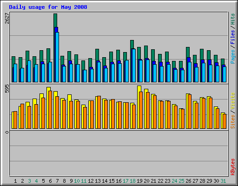Select the blue Files legend label
Screen dimensions: 238x186
[232, 37]
